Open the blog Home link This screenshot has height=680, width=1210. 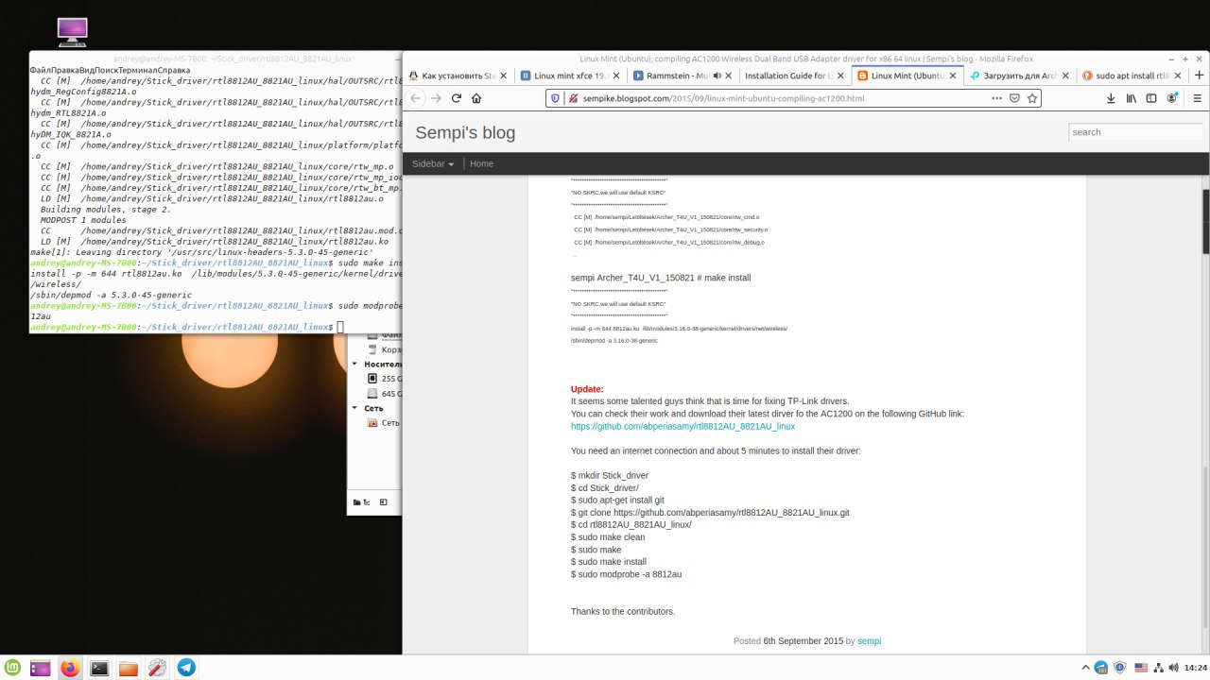481,163
